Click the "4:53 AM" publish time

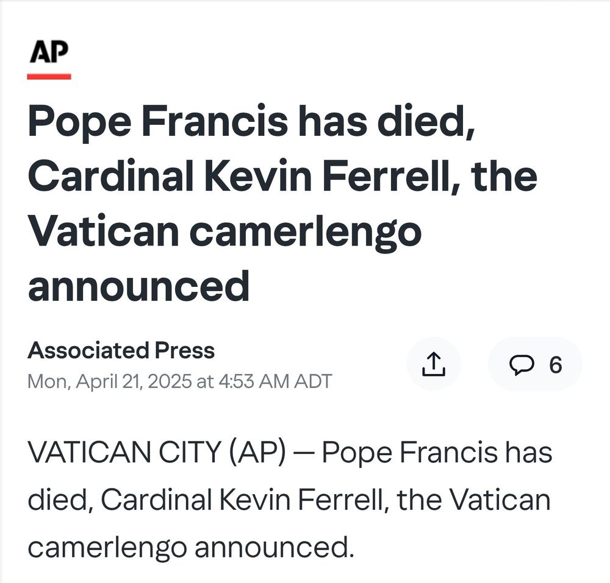[x=254, y=381]
